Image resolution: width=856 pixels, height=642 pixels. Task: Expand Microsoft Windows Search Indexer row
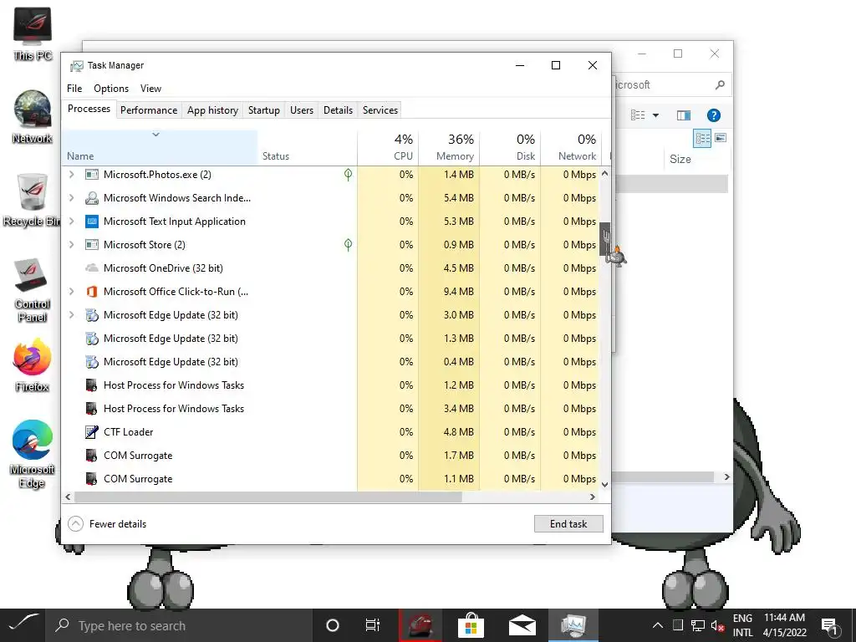pos(72,198)
